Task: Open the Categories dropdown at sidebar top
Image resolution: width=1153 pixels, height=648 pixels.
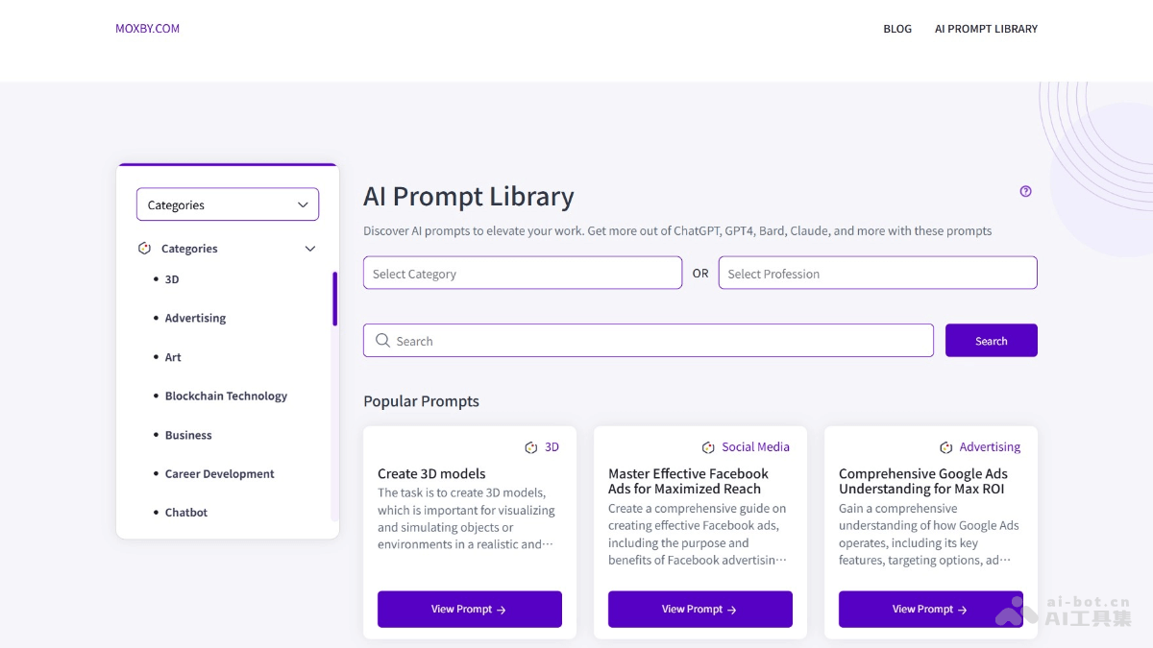Action: pyautogui.click(x=227, y=204)
